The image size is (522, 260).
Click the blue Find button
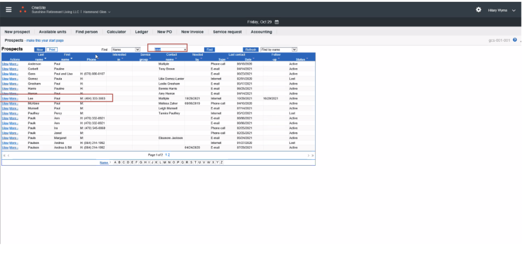pyautogui.click(x=209, y=50)
